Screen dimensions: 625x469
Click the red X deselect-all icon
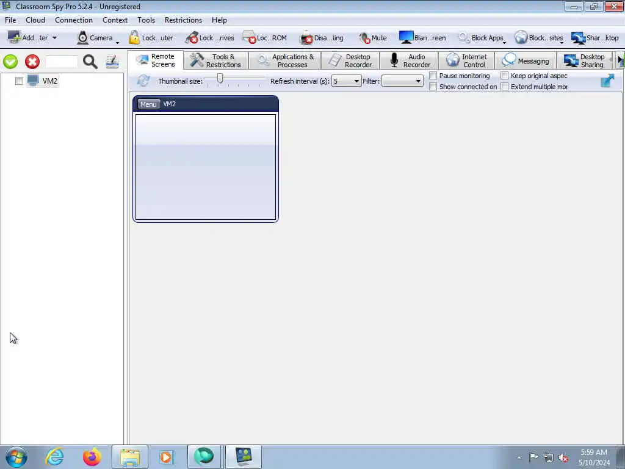tap(32, 62)
